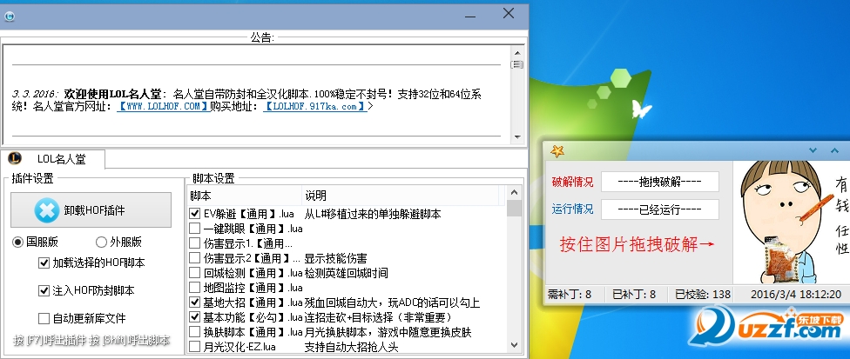The width and height of the screenshot is (850, 359).
Task: Click the first down-chevron in crack tool title
Action: point(813,150)
